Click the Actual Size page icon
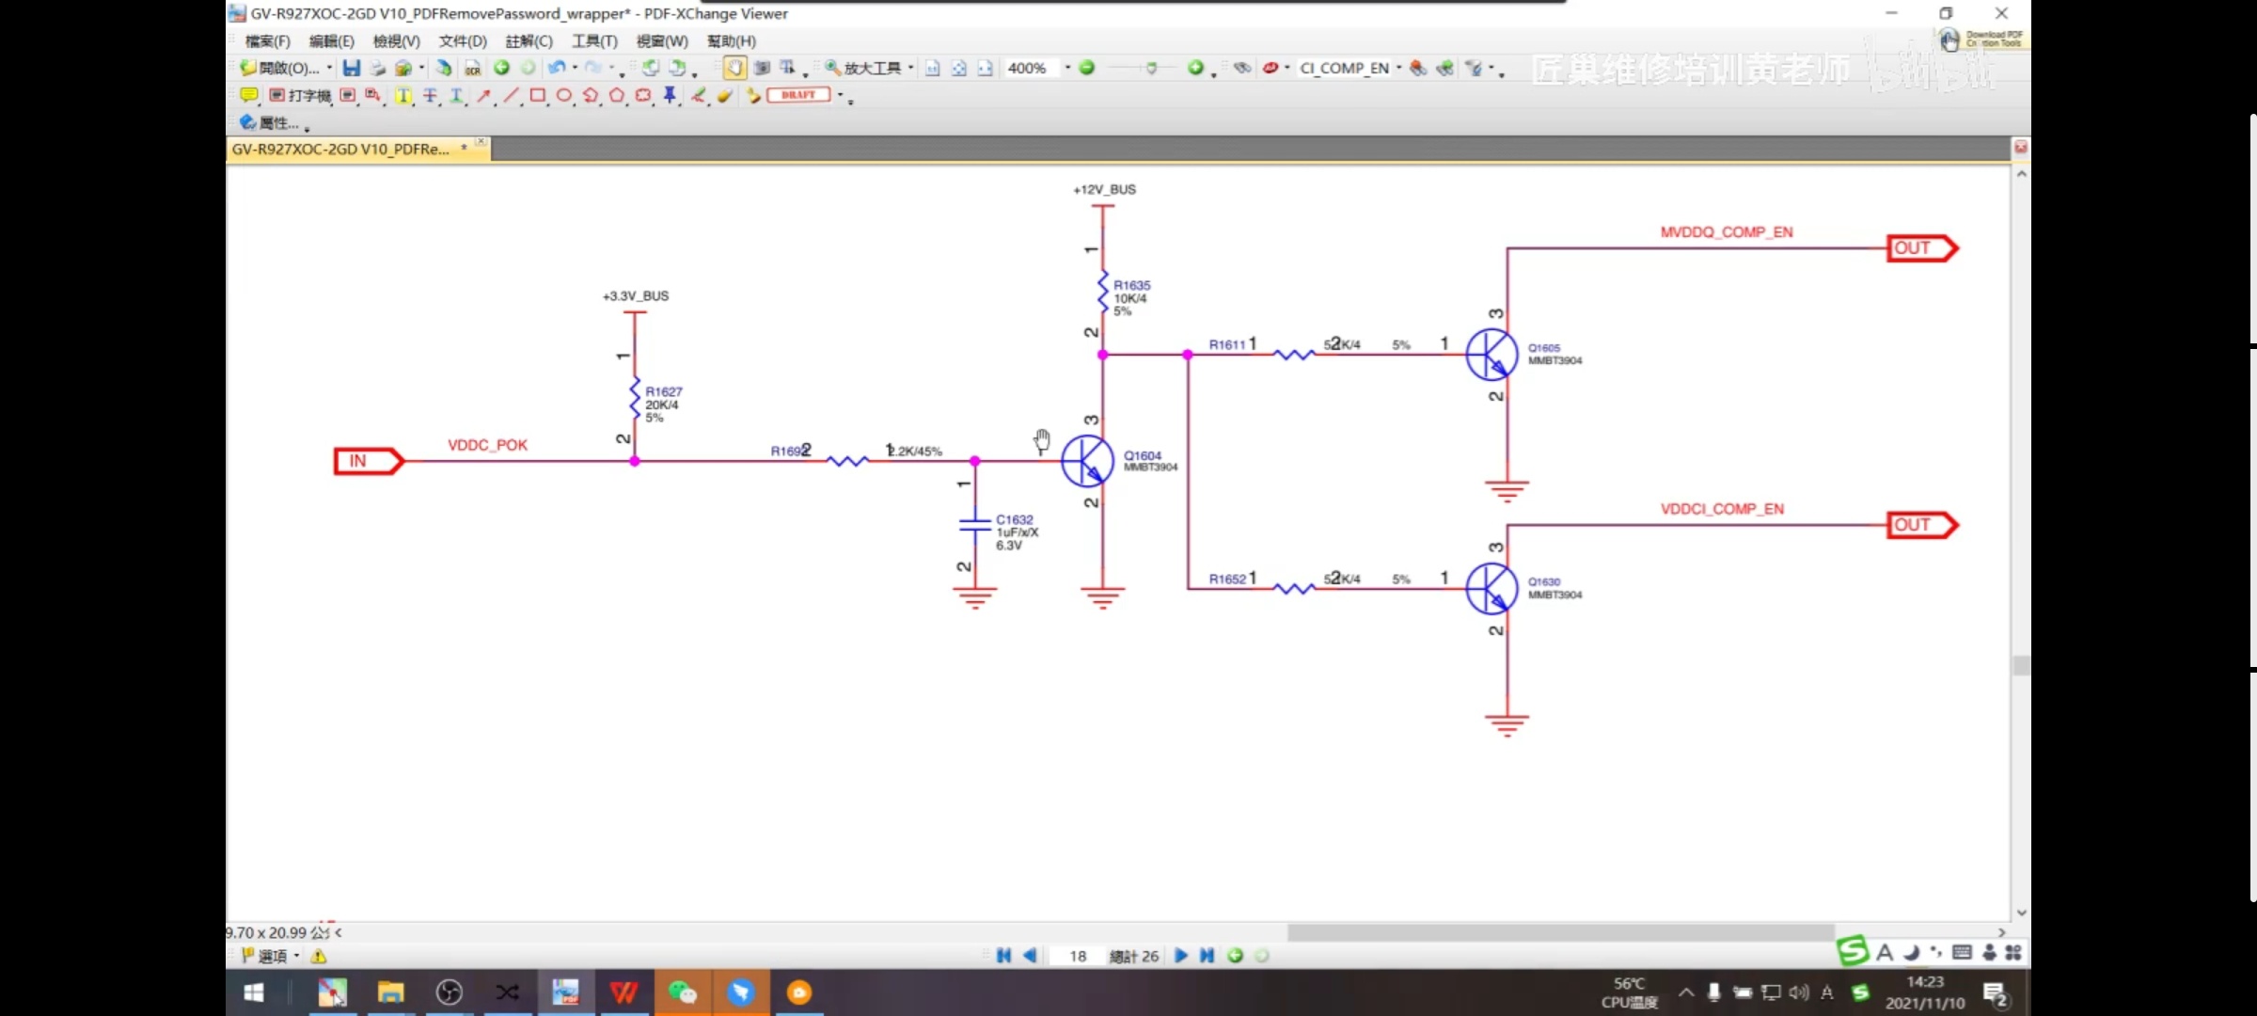Image resolution: width=2257 pixels, height=1016 pixels. pyautogui.click(x=932, y=68)
